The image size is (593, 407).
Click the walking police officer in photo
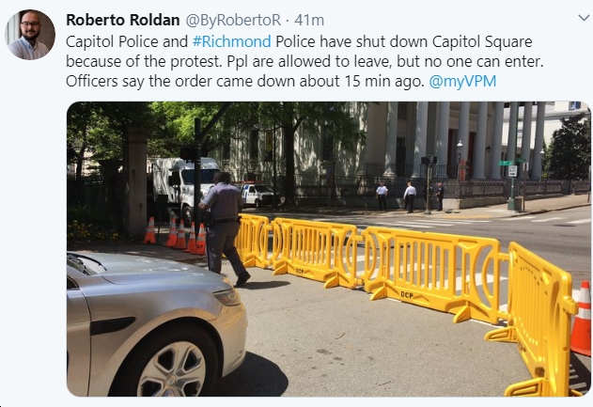click(x=223, y=228)
